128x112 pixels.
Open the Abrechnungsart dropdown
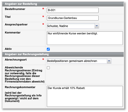coord(79,61)
